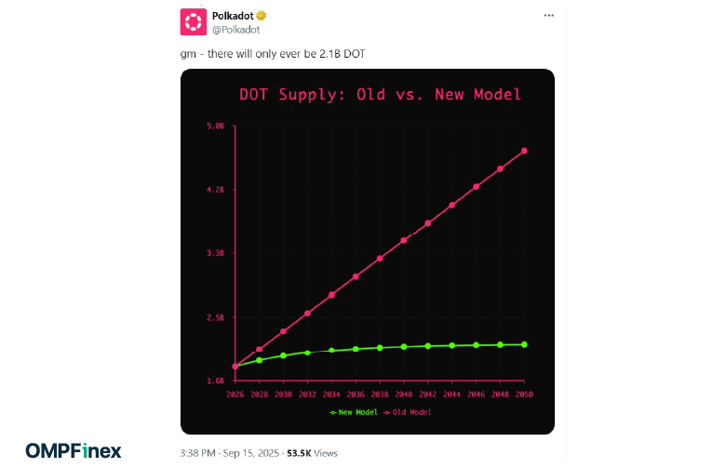726x468 pixels.
Task: Click the pink data point at 2040
Action: pyautogui.click(x=404, y=240)
